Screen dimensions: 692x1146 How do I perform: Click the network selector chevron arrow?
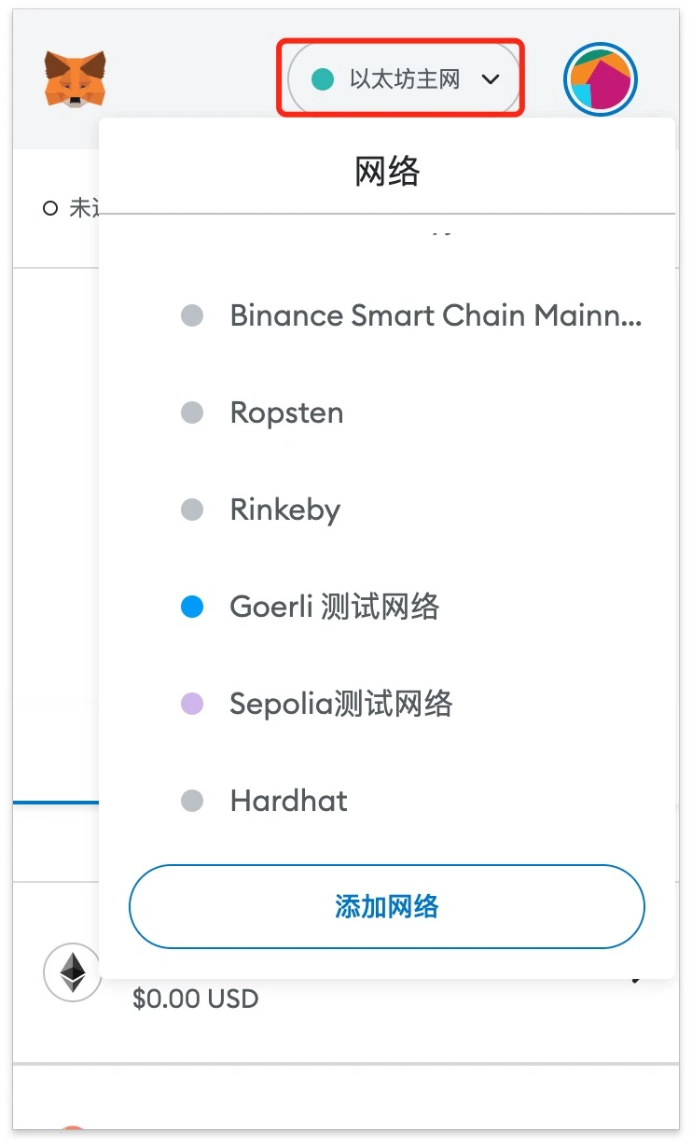click(491, 79)
